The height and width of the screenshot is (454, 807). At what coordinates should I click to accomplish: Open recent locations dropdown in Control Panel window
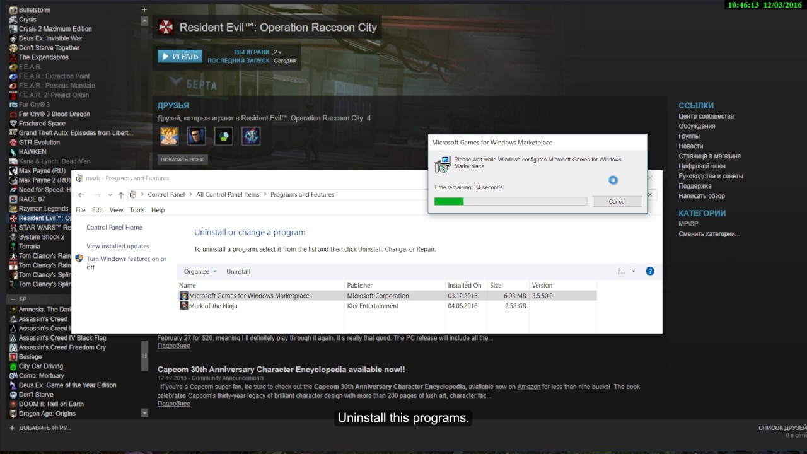tap(110, 195)
